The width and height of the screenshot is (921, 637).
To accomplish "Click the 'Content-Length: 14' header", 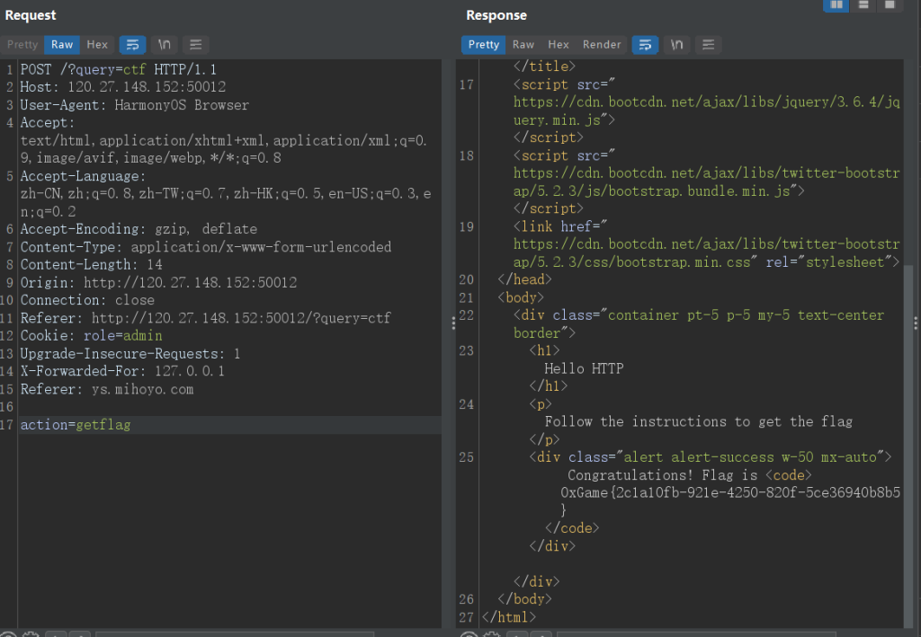I will tap(92, 264).
